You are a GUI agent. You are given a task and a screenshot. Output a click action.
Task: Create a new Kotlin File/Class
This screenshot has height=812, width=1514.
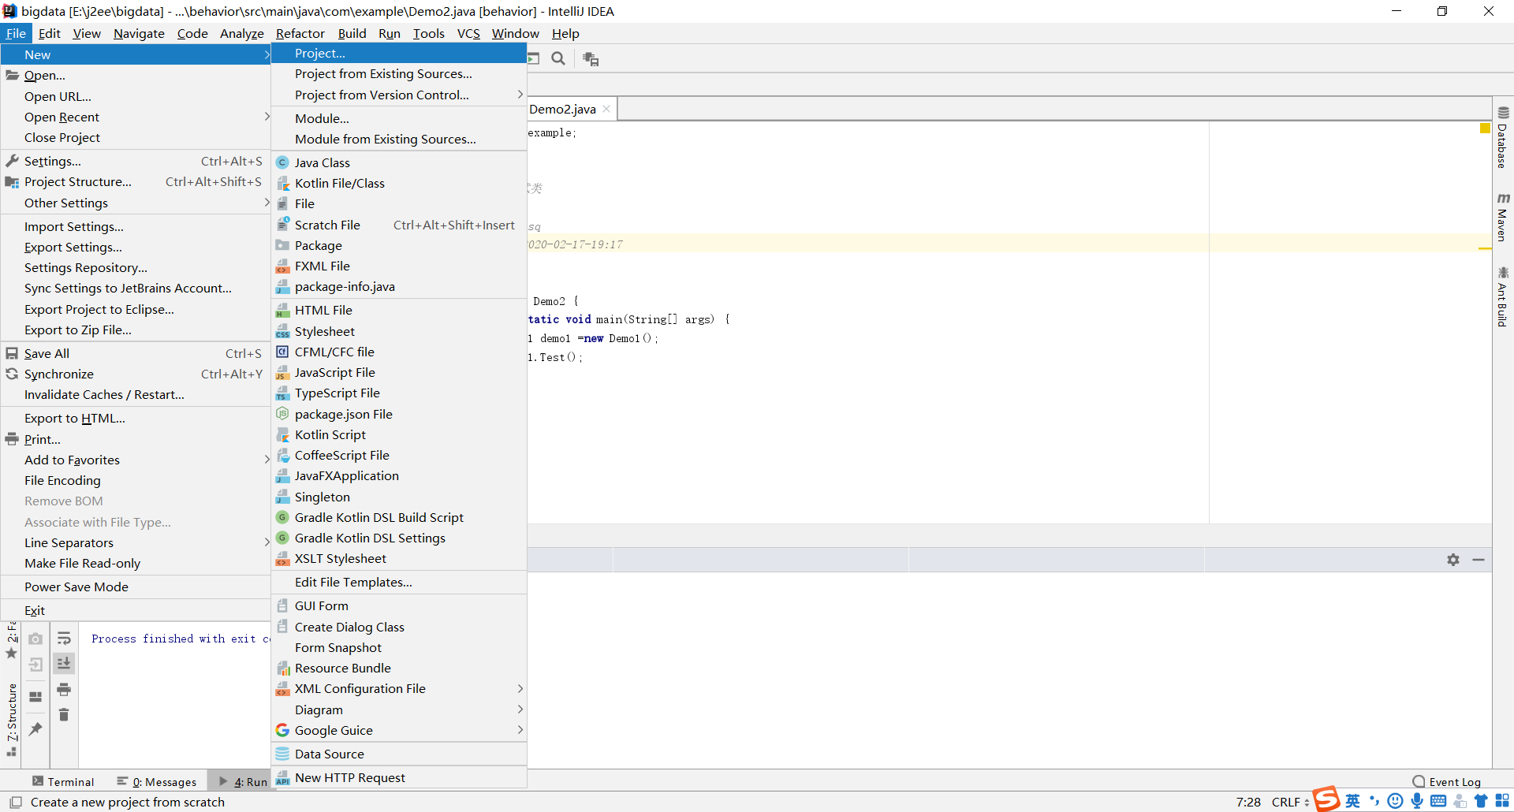[399, 183]
